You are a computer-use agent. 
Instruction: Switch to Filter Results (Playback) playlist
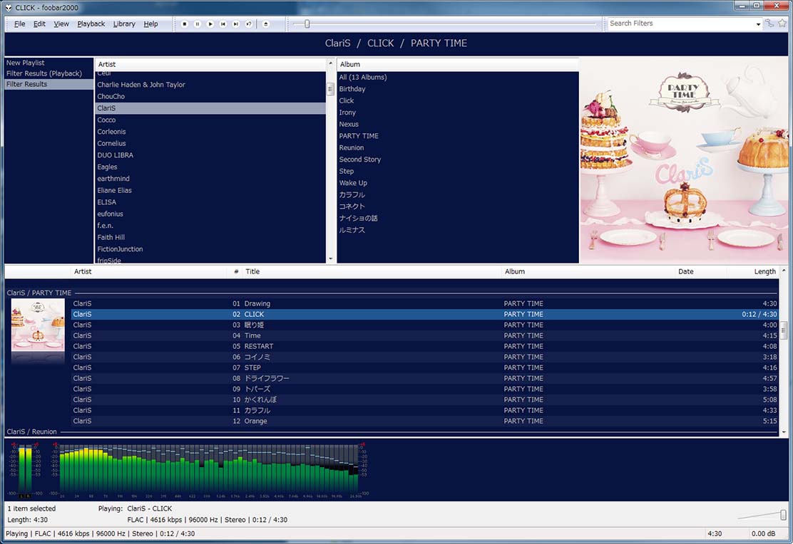point(48,73)
